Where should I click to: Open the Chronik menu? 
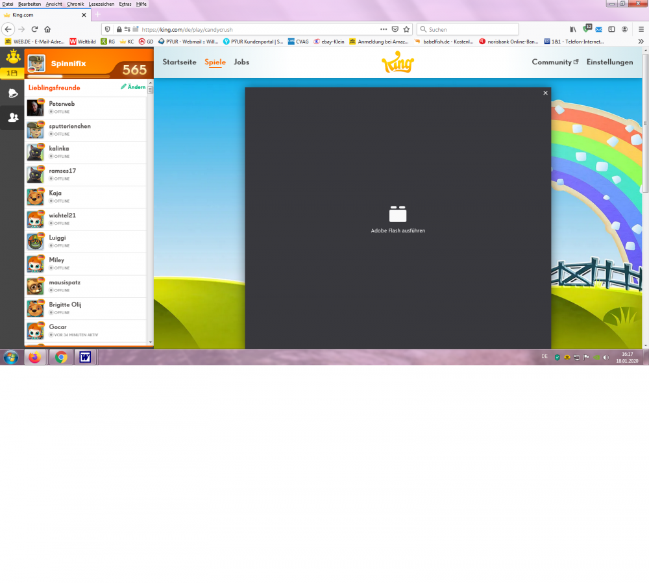(75, 4)
